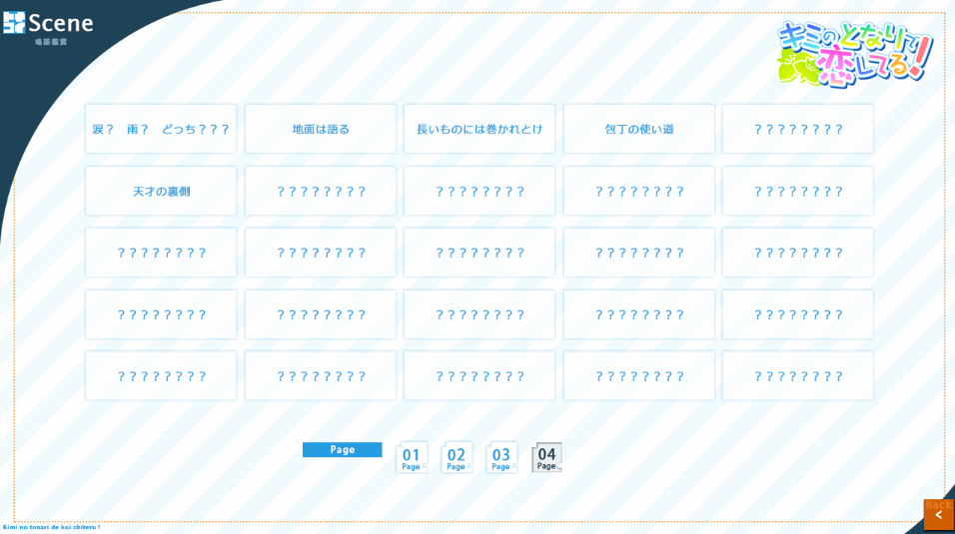The width and height of the screenshot is (955, 534).
Task: Open scene 天才の裏側
Action: 161,192
